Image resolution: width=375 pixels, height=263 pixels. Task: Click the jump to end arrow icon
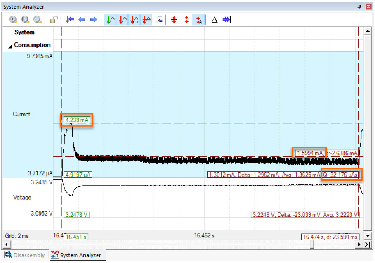226,20
